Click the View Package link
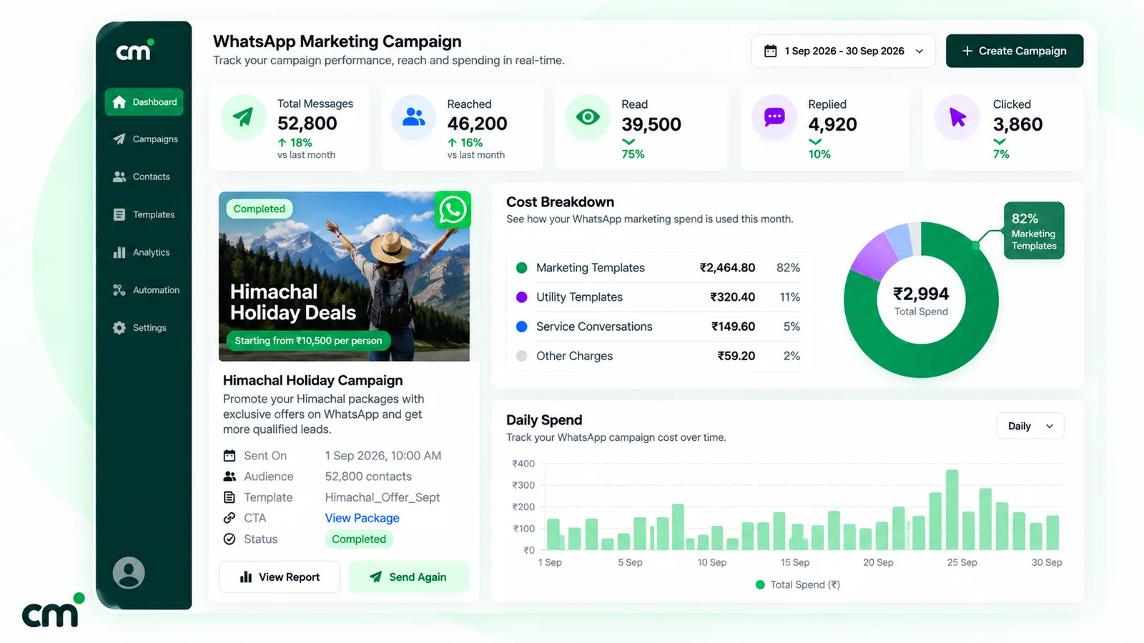The height and width of the screenshot is (643, 1144). (x=362, y=518)
